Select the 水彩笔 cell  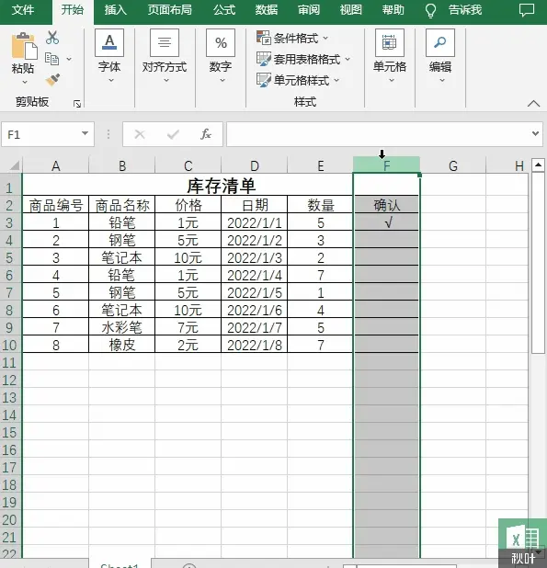coord(121,327)
